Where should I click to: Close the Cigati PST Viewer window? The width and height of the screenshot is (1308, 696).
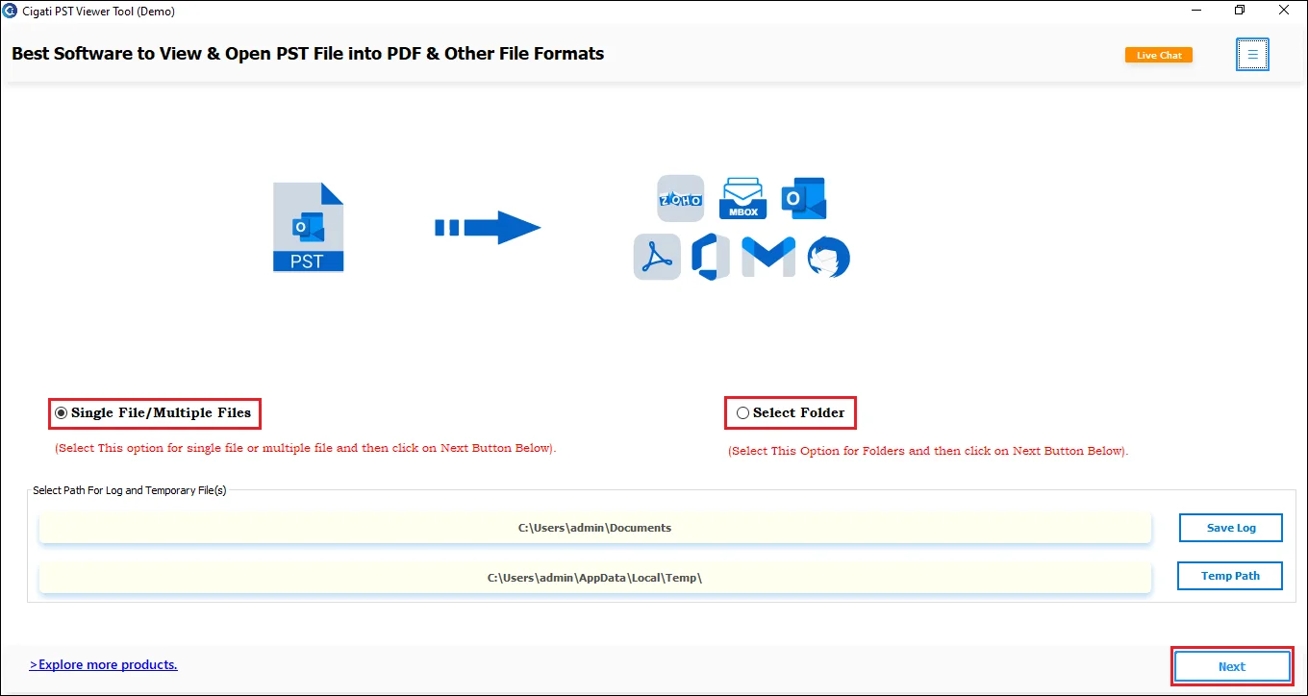tap(1284, 11)
